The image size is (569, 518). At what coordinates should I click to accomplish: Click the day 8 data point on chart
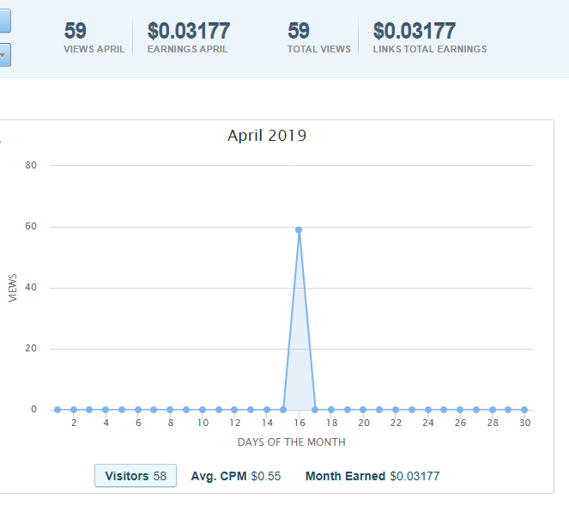[170, 410]
